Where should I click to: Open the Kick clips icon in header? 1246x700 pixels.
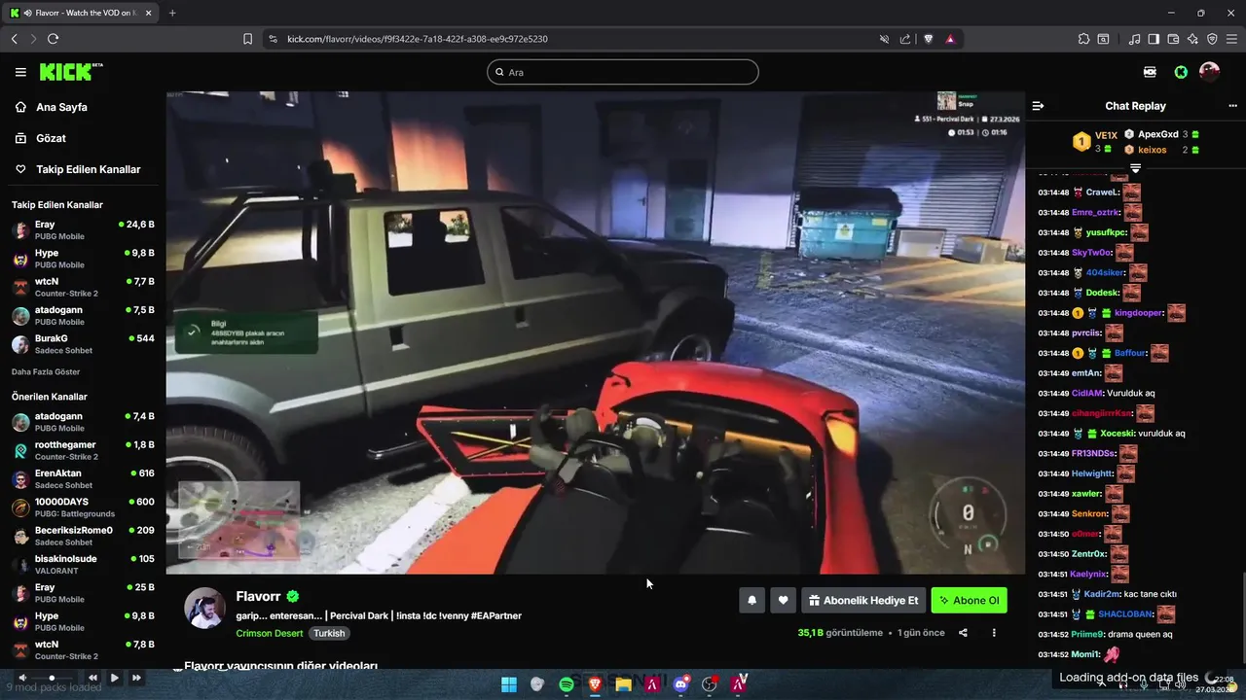pyautogui.click(x=1150, y=72)
